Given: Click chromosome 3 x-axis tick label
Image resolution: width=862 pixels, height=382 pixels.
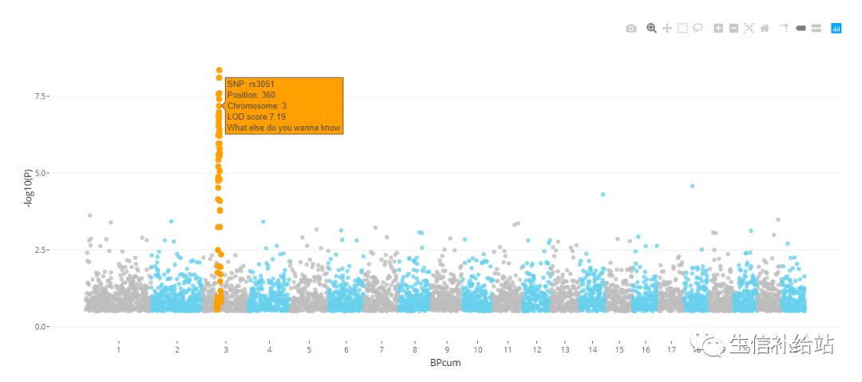Looking at the screenshot, I should pos(226,349).
